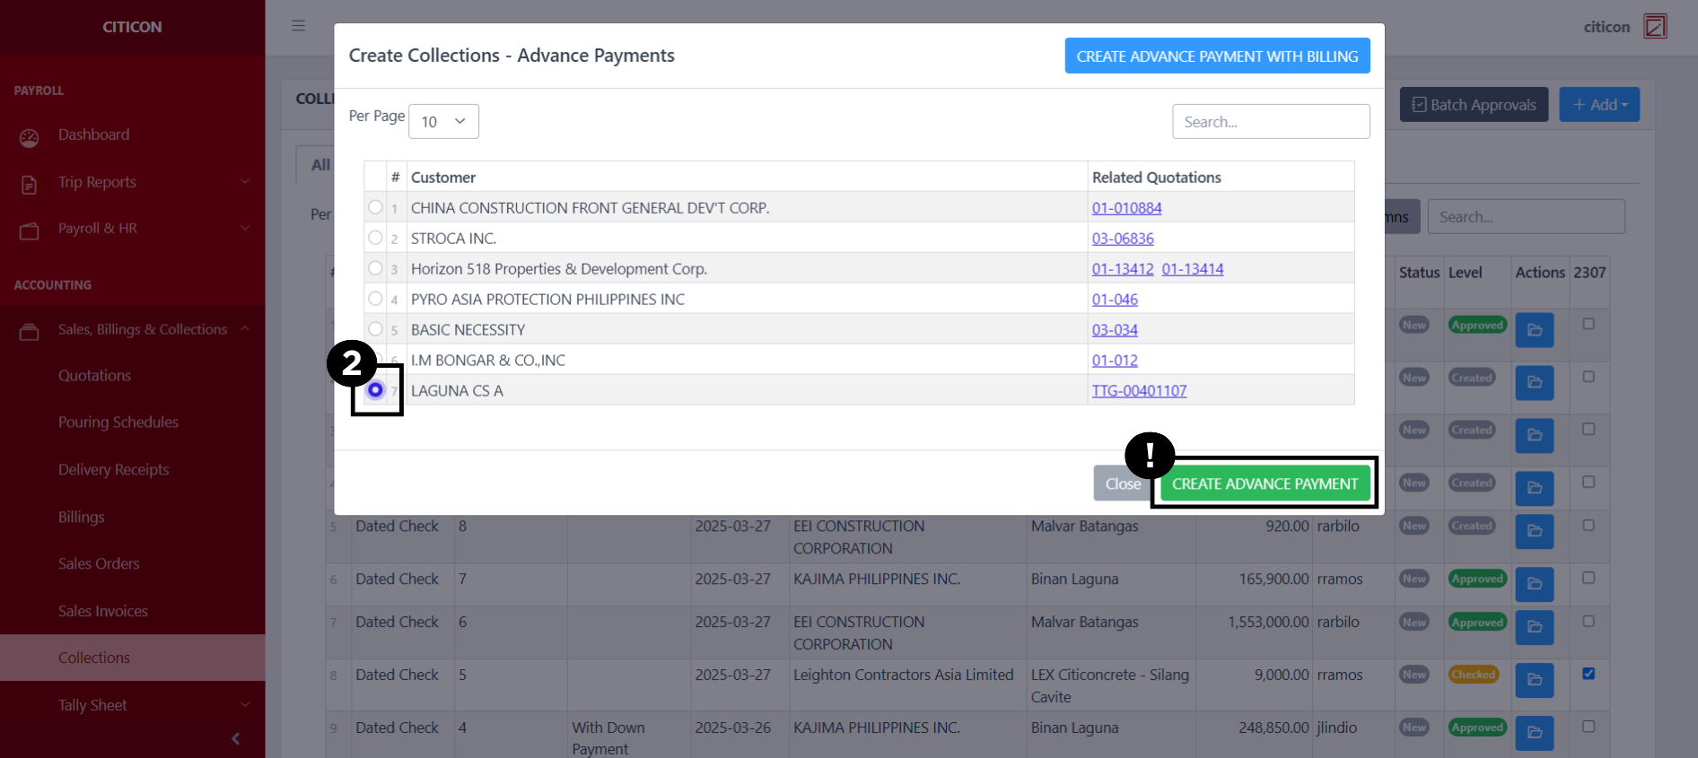1698x758 pixels.
Task: Open the Add dropdown button
Action: (1598, 105)
